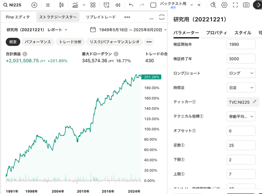
Task: Click info icon next to 合計損益
Action: [x=25, y=54]
